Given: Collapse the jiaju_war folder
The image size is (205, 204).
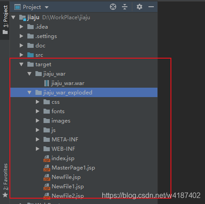Looking at the screenshot, I should pos(29,74).
